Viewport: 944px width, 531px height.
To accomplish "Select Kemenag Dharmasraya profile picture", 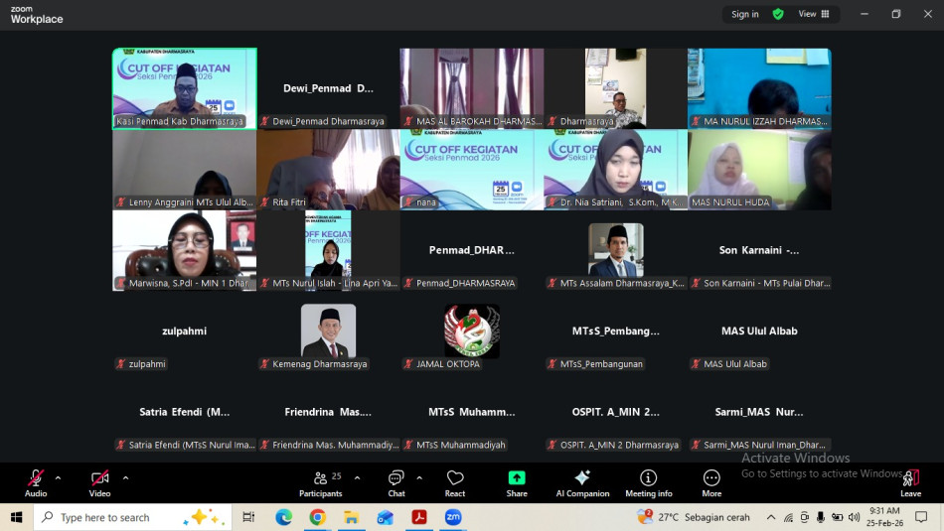I will pyautogui.click(x=328, y=331).
